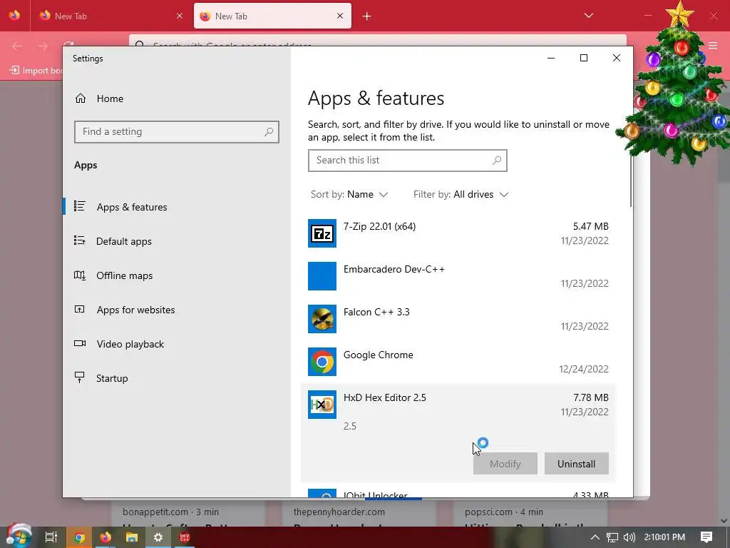Open Apps for websites page
730x548 pixels.
point(135,310)
